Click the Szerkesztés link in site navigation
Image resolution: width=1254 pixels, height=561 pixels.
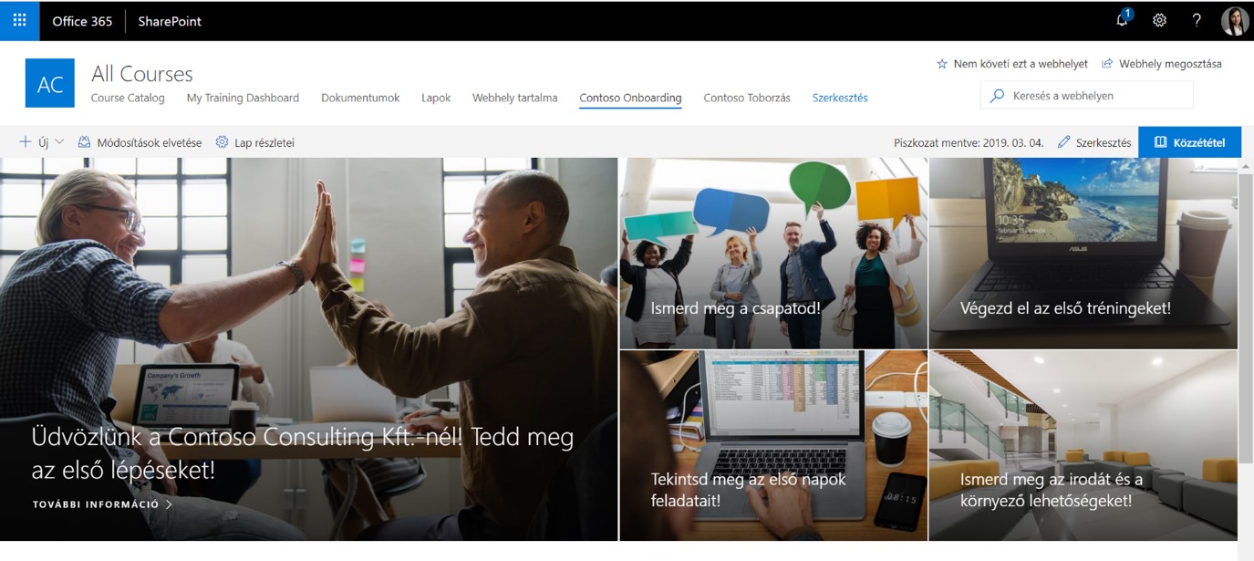point(840,98)
